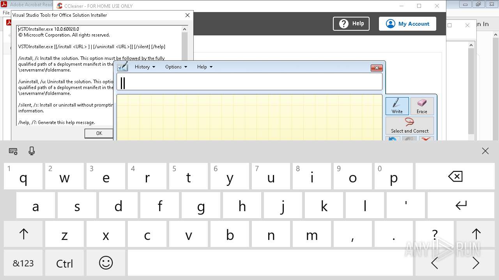This screenshot has width=499, height=280.
Task: Tap the q key
Action: click(x=23, y=176)
